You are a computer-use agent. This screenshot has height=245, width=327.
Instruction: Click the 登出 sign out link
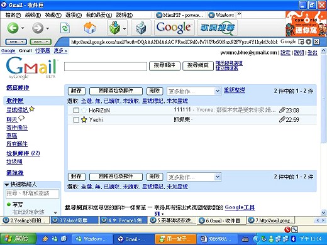point(313,53)
